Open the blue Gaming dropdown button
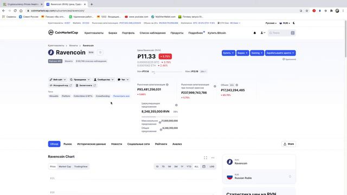The width and height of the screenshot is (347, 195). click(257, 53)
